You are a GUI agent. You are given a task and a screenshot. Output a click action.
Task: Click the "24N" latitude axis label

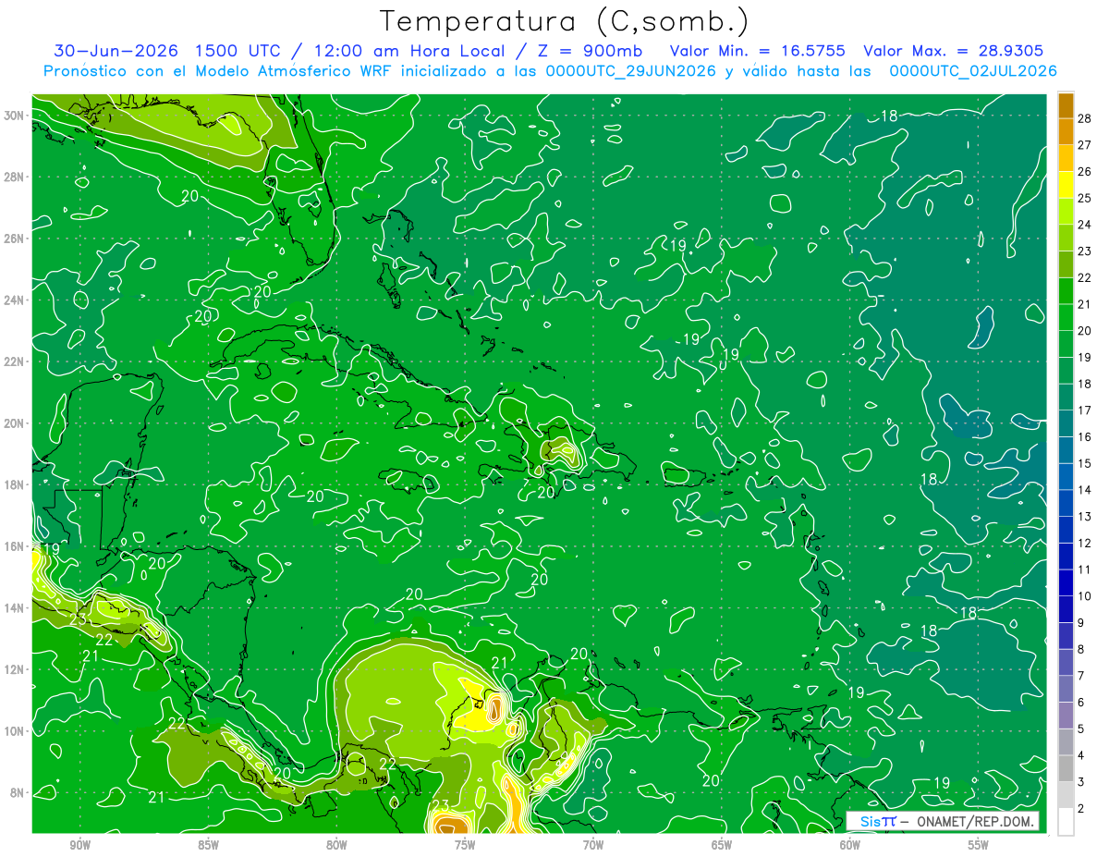[16, 300]
